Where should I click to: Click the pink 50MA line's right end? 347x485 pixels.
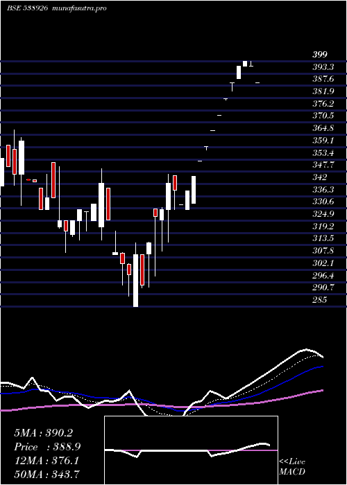pyautogui.click(x=322, y=390)
